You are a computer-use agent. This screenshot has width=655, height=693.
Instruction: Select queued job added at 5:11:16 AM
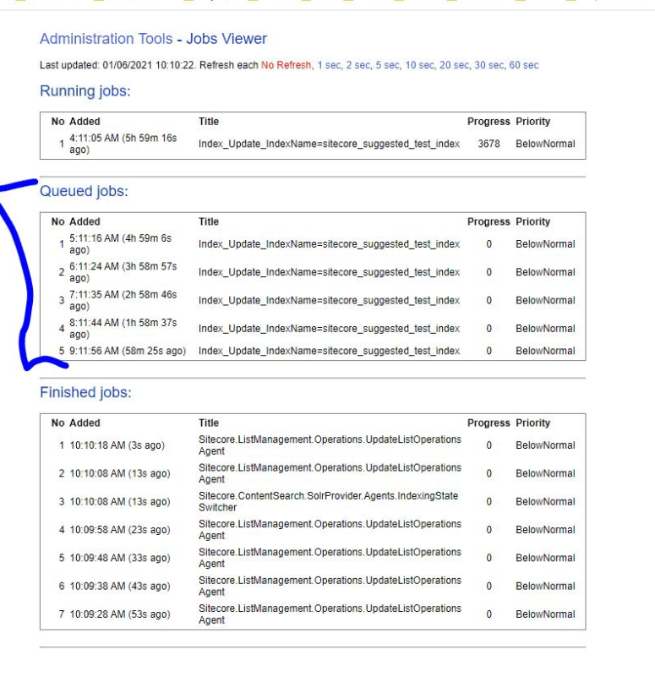click(120, 244)
